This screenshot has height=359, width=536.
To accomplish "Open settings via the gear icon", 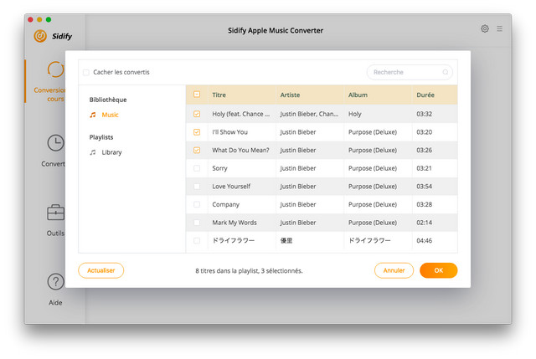I will pyautogui.click(x=485, y=28).
